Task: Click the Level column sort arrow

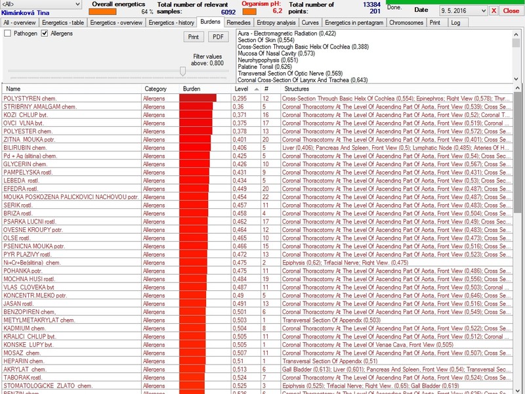Action: coord(257,89)
